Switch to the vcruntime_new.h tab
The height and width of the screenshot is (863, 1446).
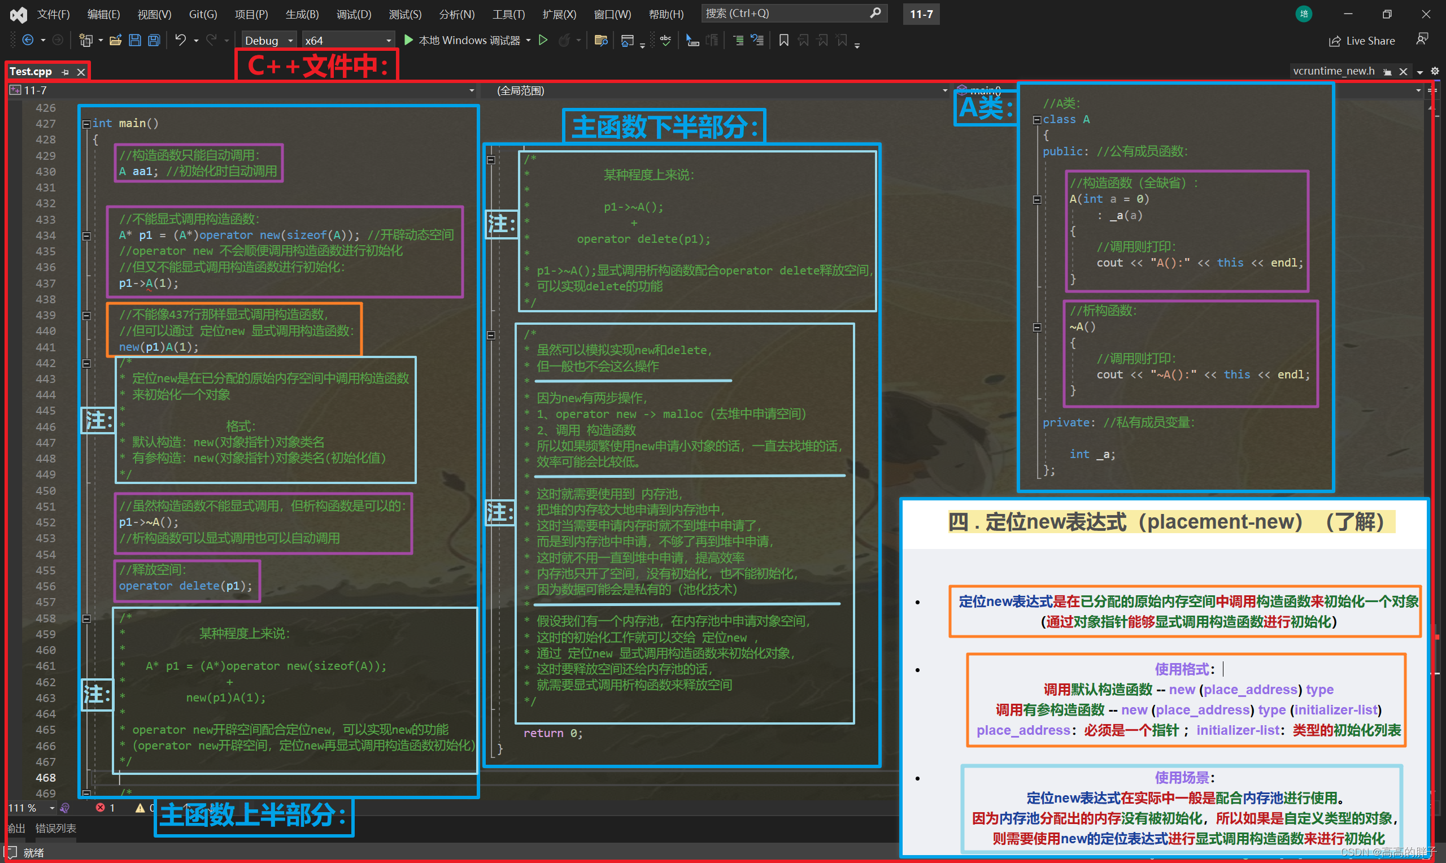[x=1333, y=71]
